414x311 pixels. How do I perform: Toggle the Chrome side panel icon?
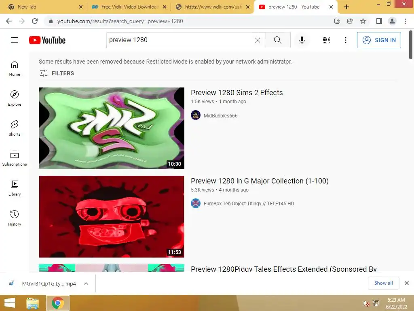tap(379, 21)
